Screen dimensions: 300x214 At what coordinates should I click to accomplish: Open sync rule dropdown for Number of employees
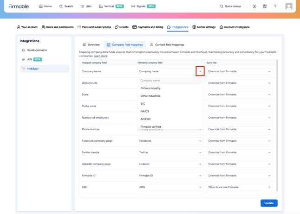(x=240, y=118)
